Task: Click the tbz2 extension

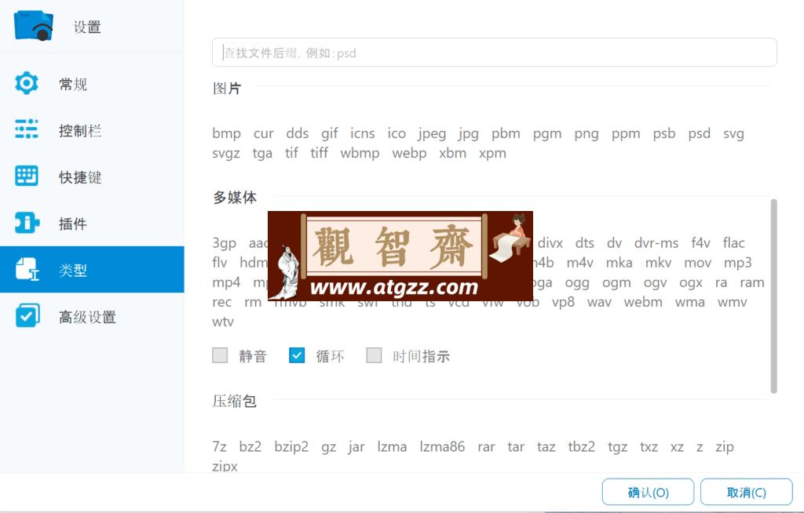Action: point(582,446)
